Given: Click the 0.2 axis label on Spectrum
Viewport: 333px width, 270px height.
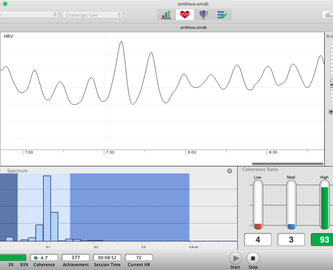Looking at the screenshot, I should (x=96, y=247).
